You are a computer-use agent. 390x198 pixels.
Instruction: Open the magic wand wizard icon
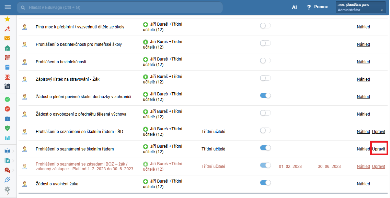tap(7, 29)
